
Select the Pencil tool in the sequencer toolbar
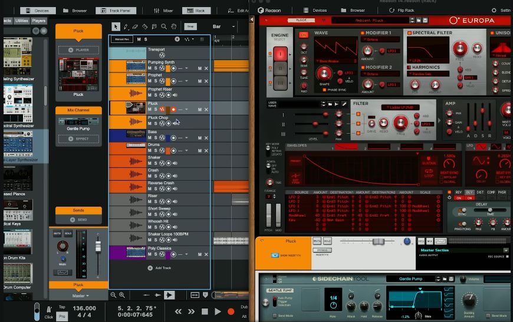[126, 26]
